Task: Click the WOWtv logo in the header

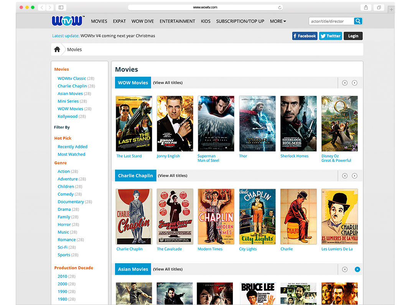Action: click(x=68, y=21)
